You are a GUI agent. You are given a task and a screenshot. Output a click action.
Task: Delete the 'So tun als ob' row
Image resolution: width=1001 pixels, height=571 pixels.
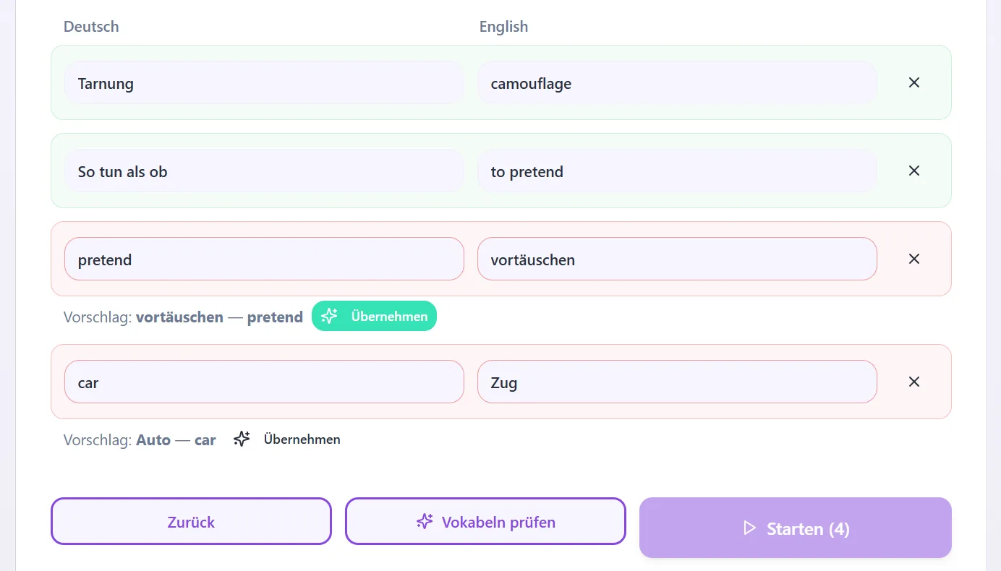tap(914, 171)
